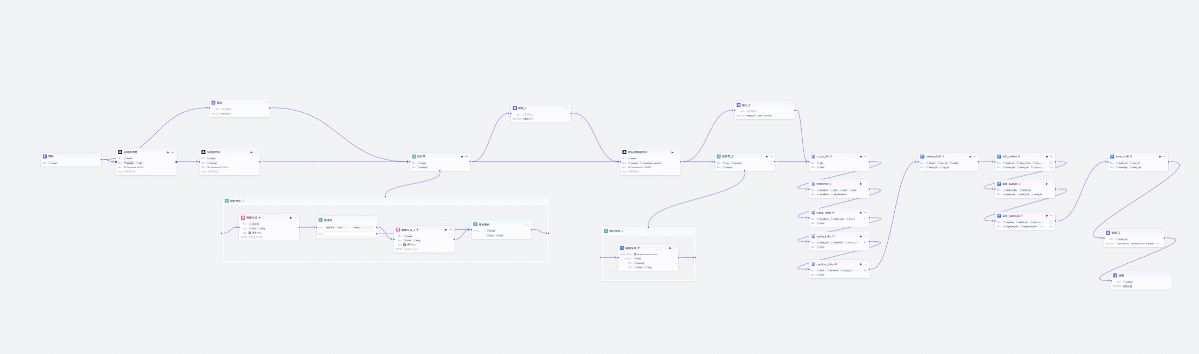
Task: Click the 结束 end node icon
Action: pyautogui.click(x=1116, y=276)
